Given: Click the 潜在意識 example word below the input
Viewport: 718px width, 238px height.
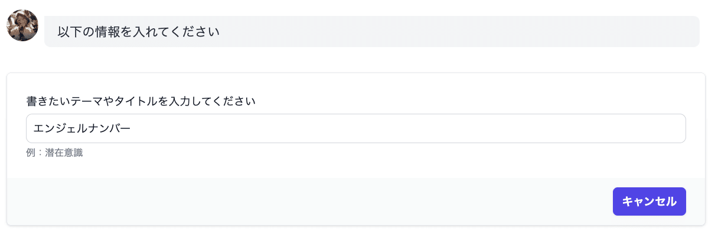Looking at the screenshot, I should pos(64,153).
